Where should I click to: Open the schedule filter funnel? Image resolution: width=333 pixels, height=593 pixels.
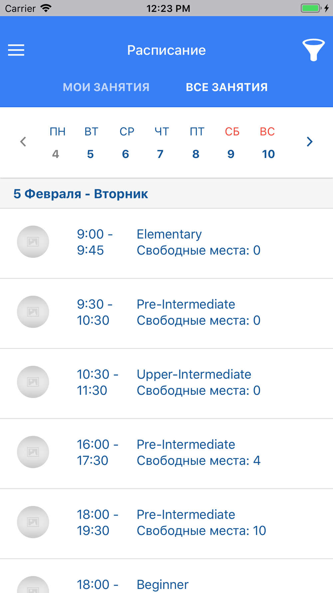[313, 50]
